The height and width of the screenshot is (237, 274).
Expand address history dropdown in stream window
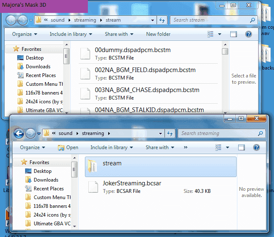click(152, 20)
